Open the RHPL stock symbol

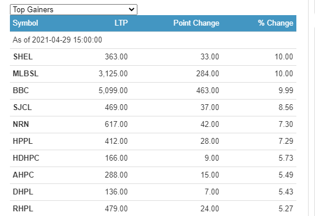click(x=23, y=208)
